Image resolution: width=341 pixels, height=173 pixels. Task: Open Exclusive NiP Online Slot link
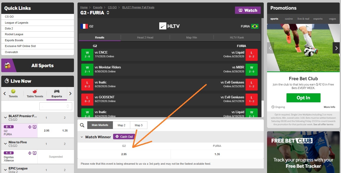38,46
